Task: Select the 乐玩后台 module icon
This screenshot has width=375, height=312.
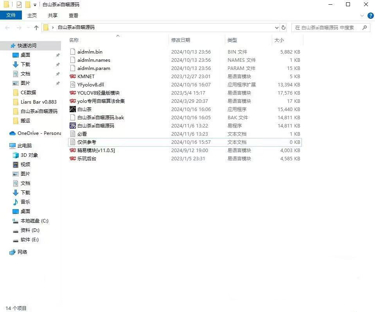Action: [73, 158]
